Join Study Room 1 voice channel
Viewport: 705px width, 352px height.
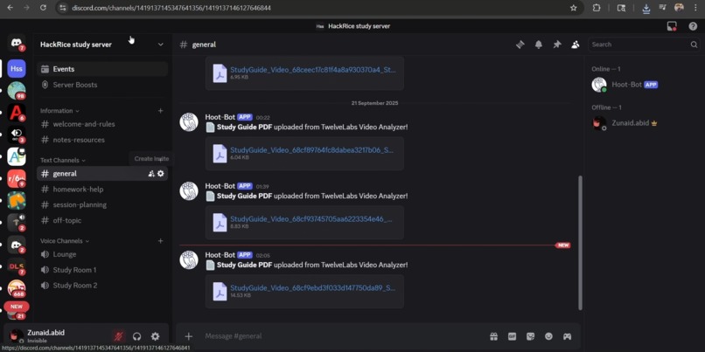tap(102, 270)
